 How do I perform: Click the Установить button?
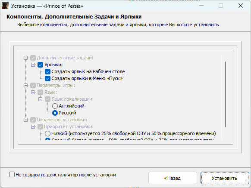coord(225,178)
